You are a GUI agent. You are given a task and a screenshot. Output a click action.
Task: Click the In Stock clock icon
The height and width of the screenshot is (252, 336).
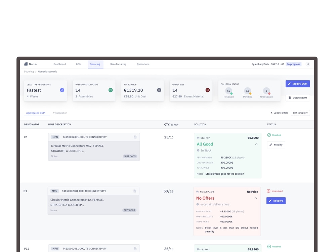(x=198, y=151)
